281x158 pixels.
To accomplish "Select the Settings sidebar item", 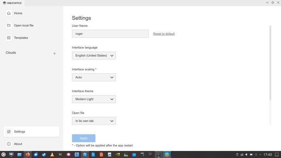I will tap(31, 132).
